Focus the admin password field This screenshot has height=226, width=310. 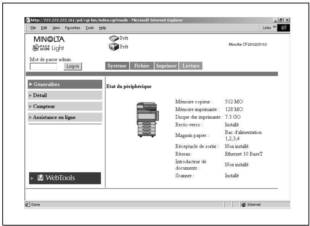click(43, 66)
